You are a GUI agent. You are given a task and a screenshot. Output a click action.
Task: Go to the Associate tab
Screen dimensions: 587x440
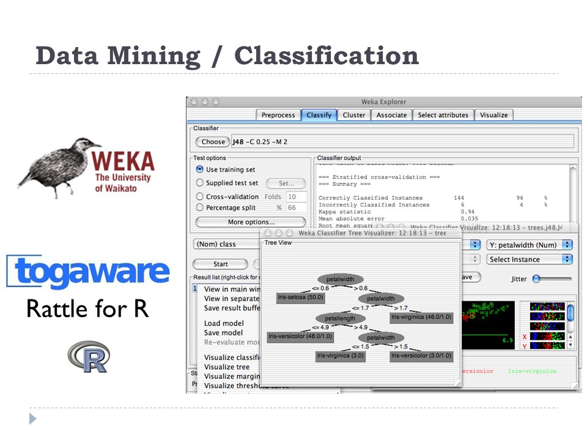pyautogui.click(x=391, y=115)
